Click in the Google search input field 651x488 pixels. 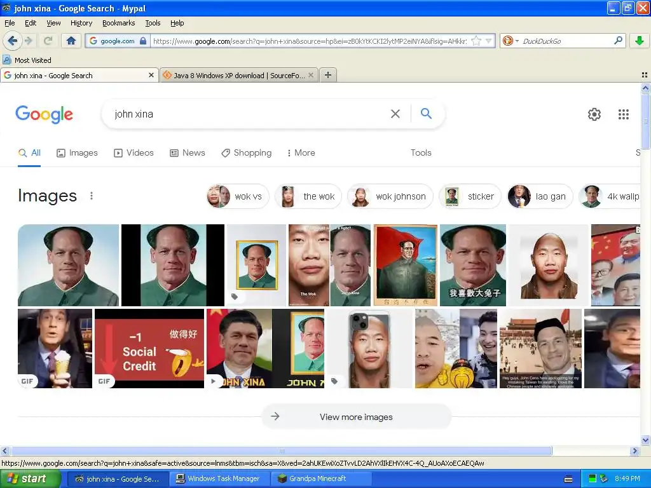point(249,114)
